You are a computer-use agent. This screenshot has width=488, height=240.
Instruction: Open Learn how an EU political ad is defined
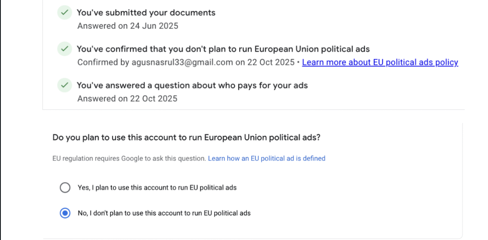click(267, 158)
